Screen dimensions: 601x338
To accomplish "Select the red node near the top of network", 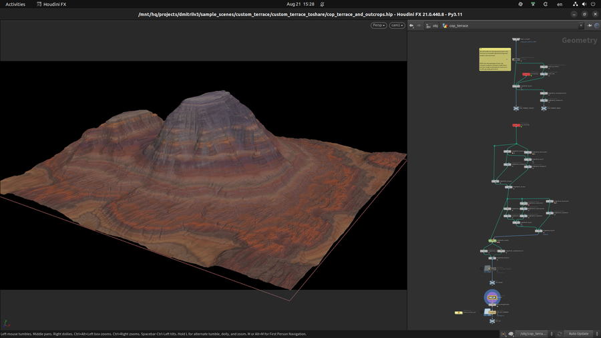I will tap(526, 74).
